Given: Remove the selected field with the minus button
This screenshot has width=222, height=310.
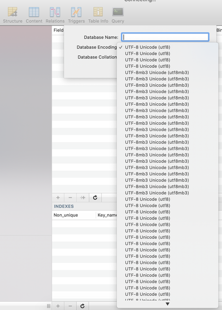Looking at the screenshot, I should (x=70, y=198).
